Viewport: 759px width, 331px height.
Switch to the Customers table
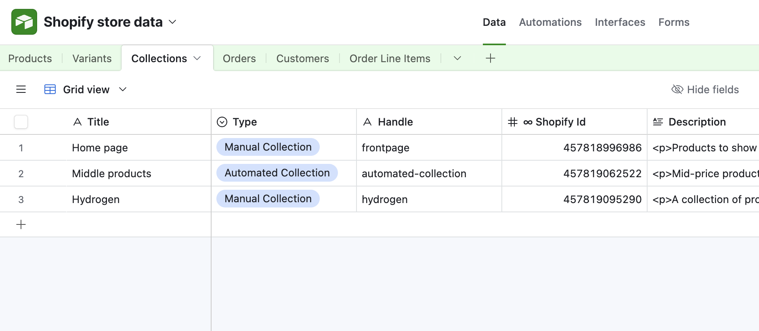pos(303,59)
